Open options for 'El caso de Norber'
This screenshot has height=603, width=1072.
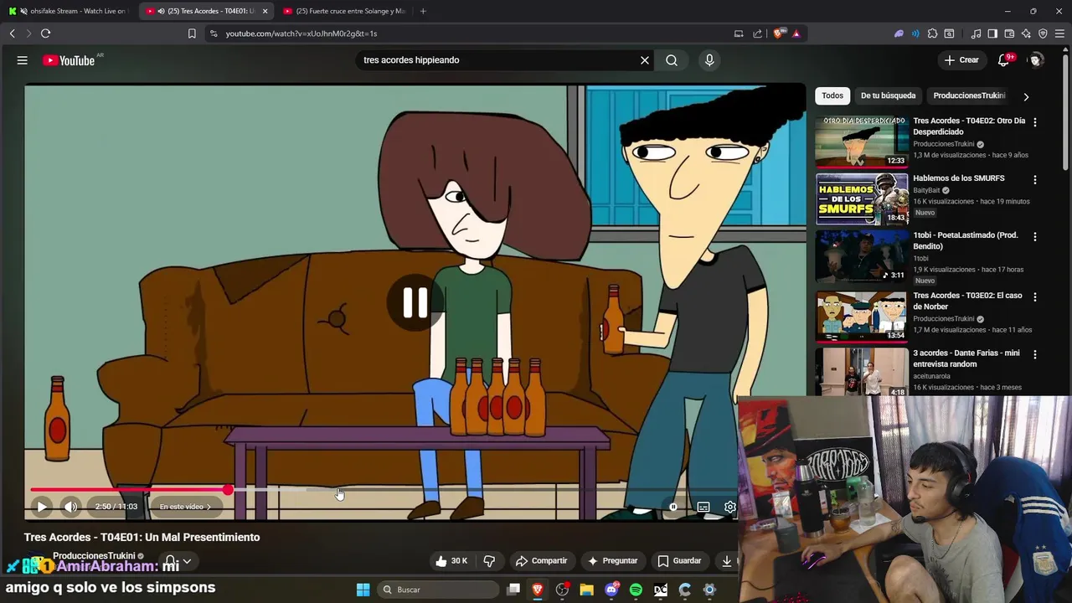pos(1035,297)
